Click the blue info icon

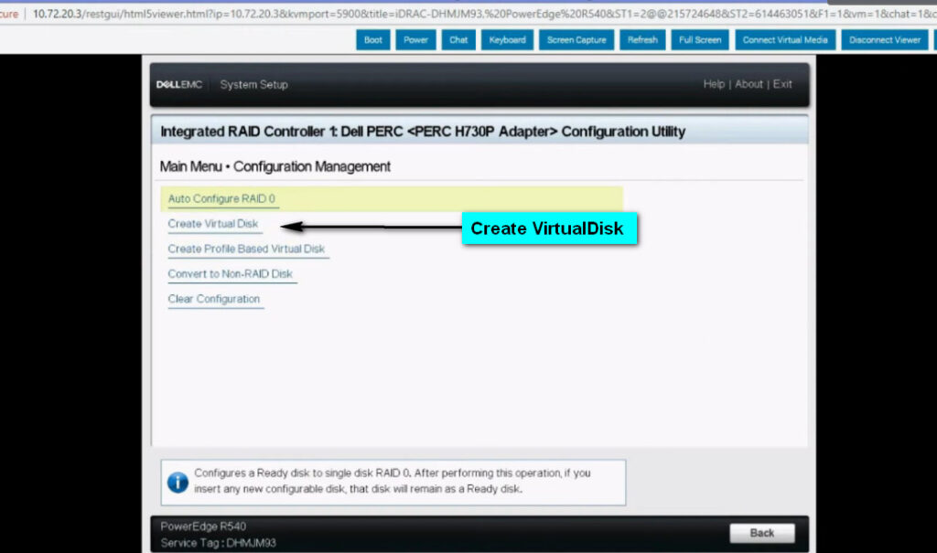tap(178, 482)
